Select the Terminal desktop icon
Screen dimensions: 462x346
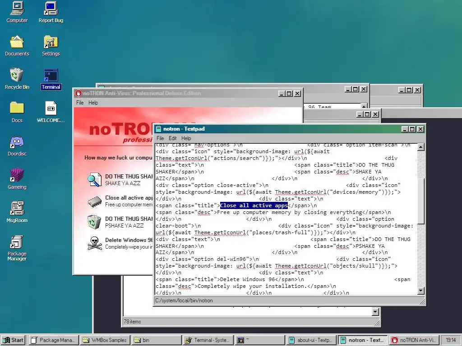(x=51, y=79)
